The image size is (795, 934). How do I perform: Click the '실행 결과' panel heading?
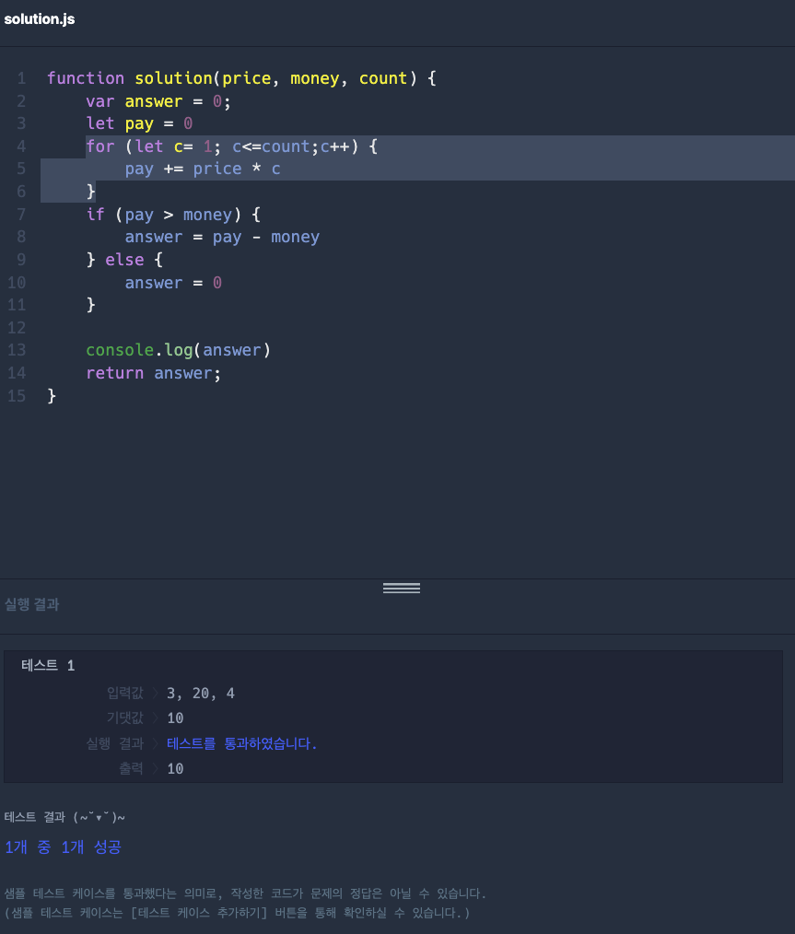[31, 604]
